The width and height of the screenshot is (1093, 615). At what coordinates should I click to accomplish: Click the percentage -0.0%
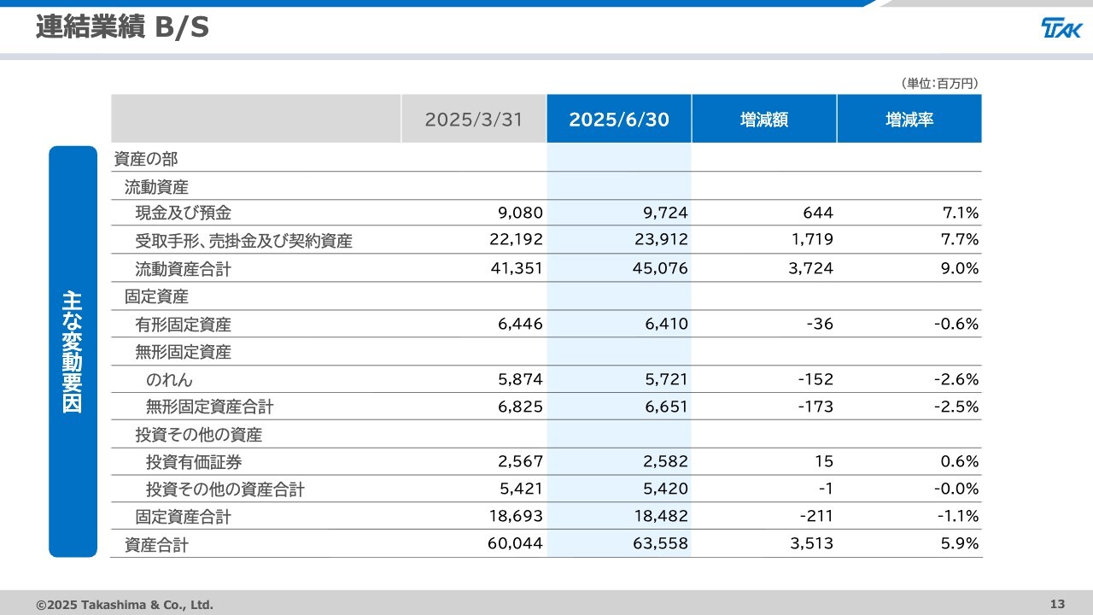pos(956,490)
